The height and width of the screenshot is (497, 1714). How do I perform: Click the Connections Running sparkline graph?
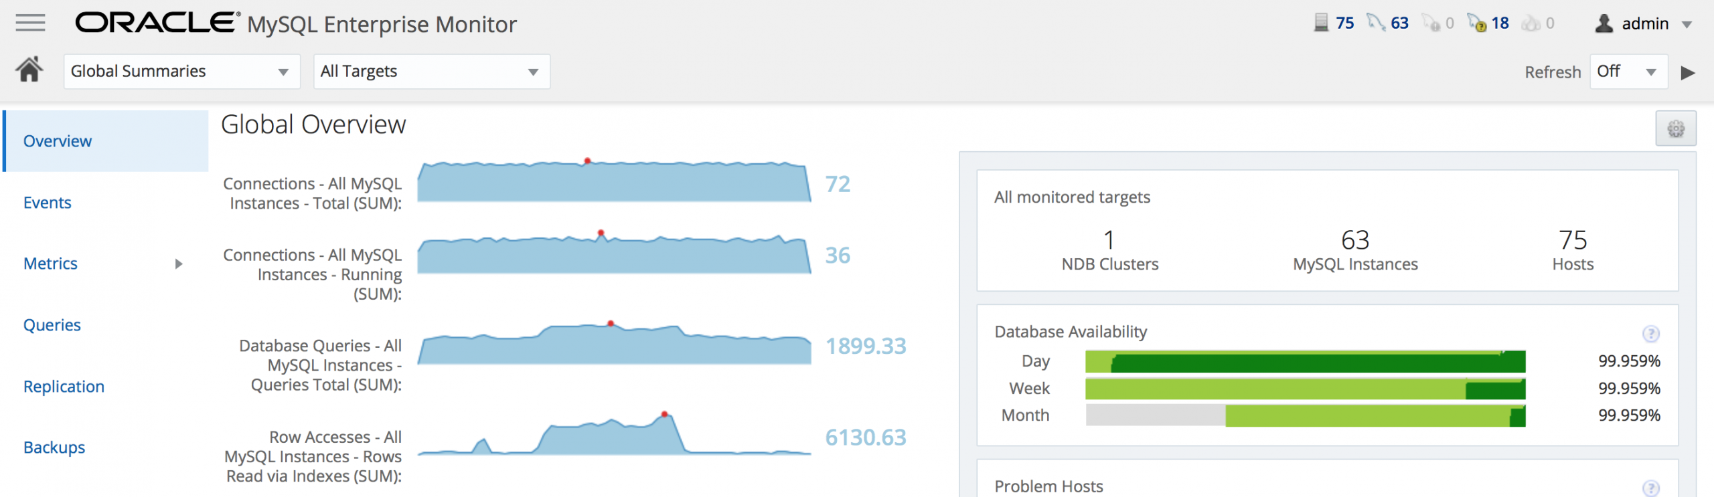[614, 252]
